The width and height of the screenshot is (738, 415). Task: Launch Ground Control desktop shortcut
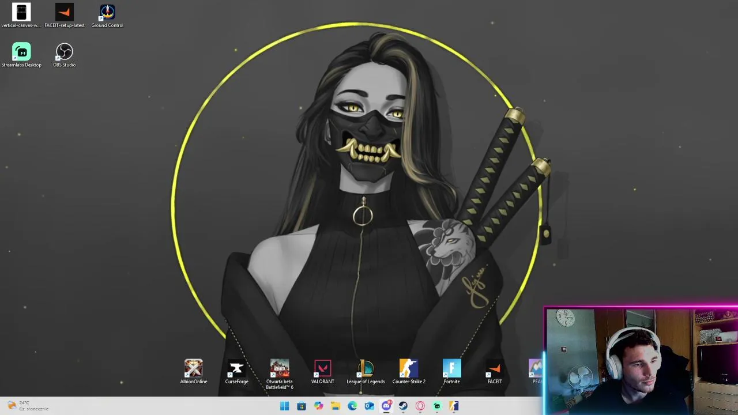(107, 16)
